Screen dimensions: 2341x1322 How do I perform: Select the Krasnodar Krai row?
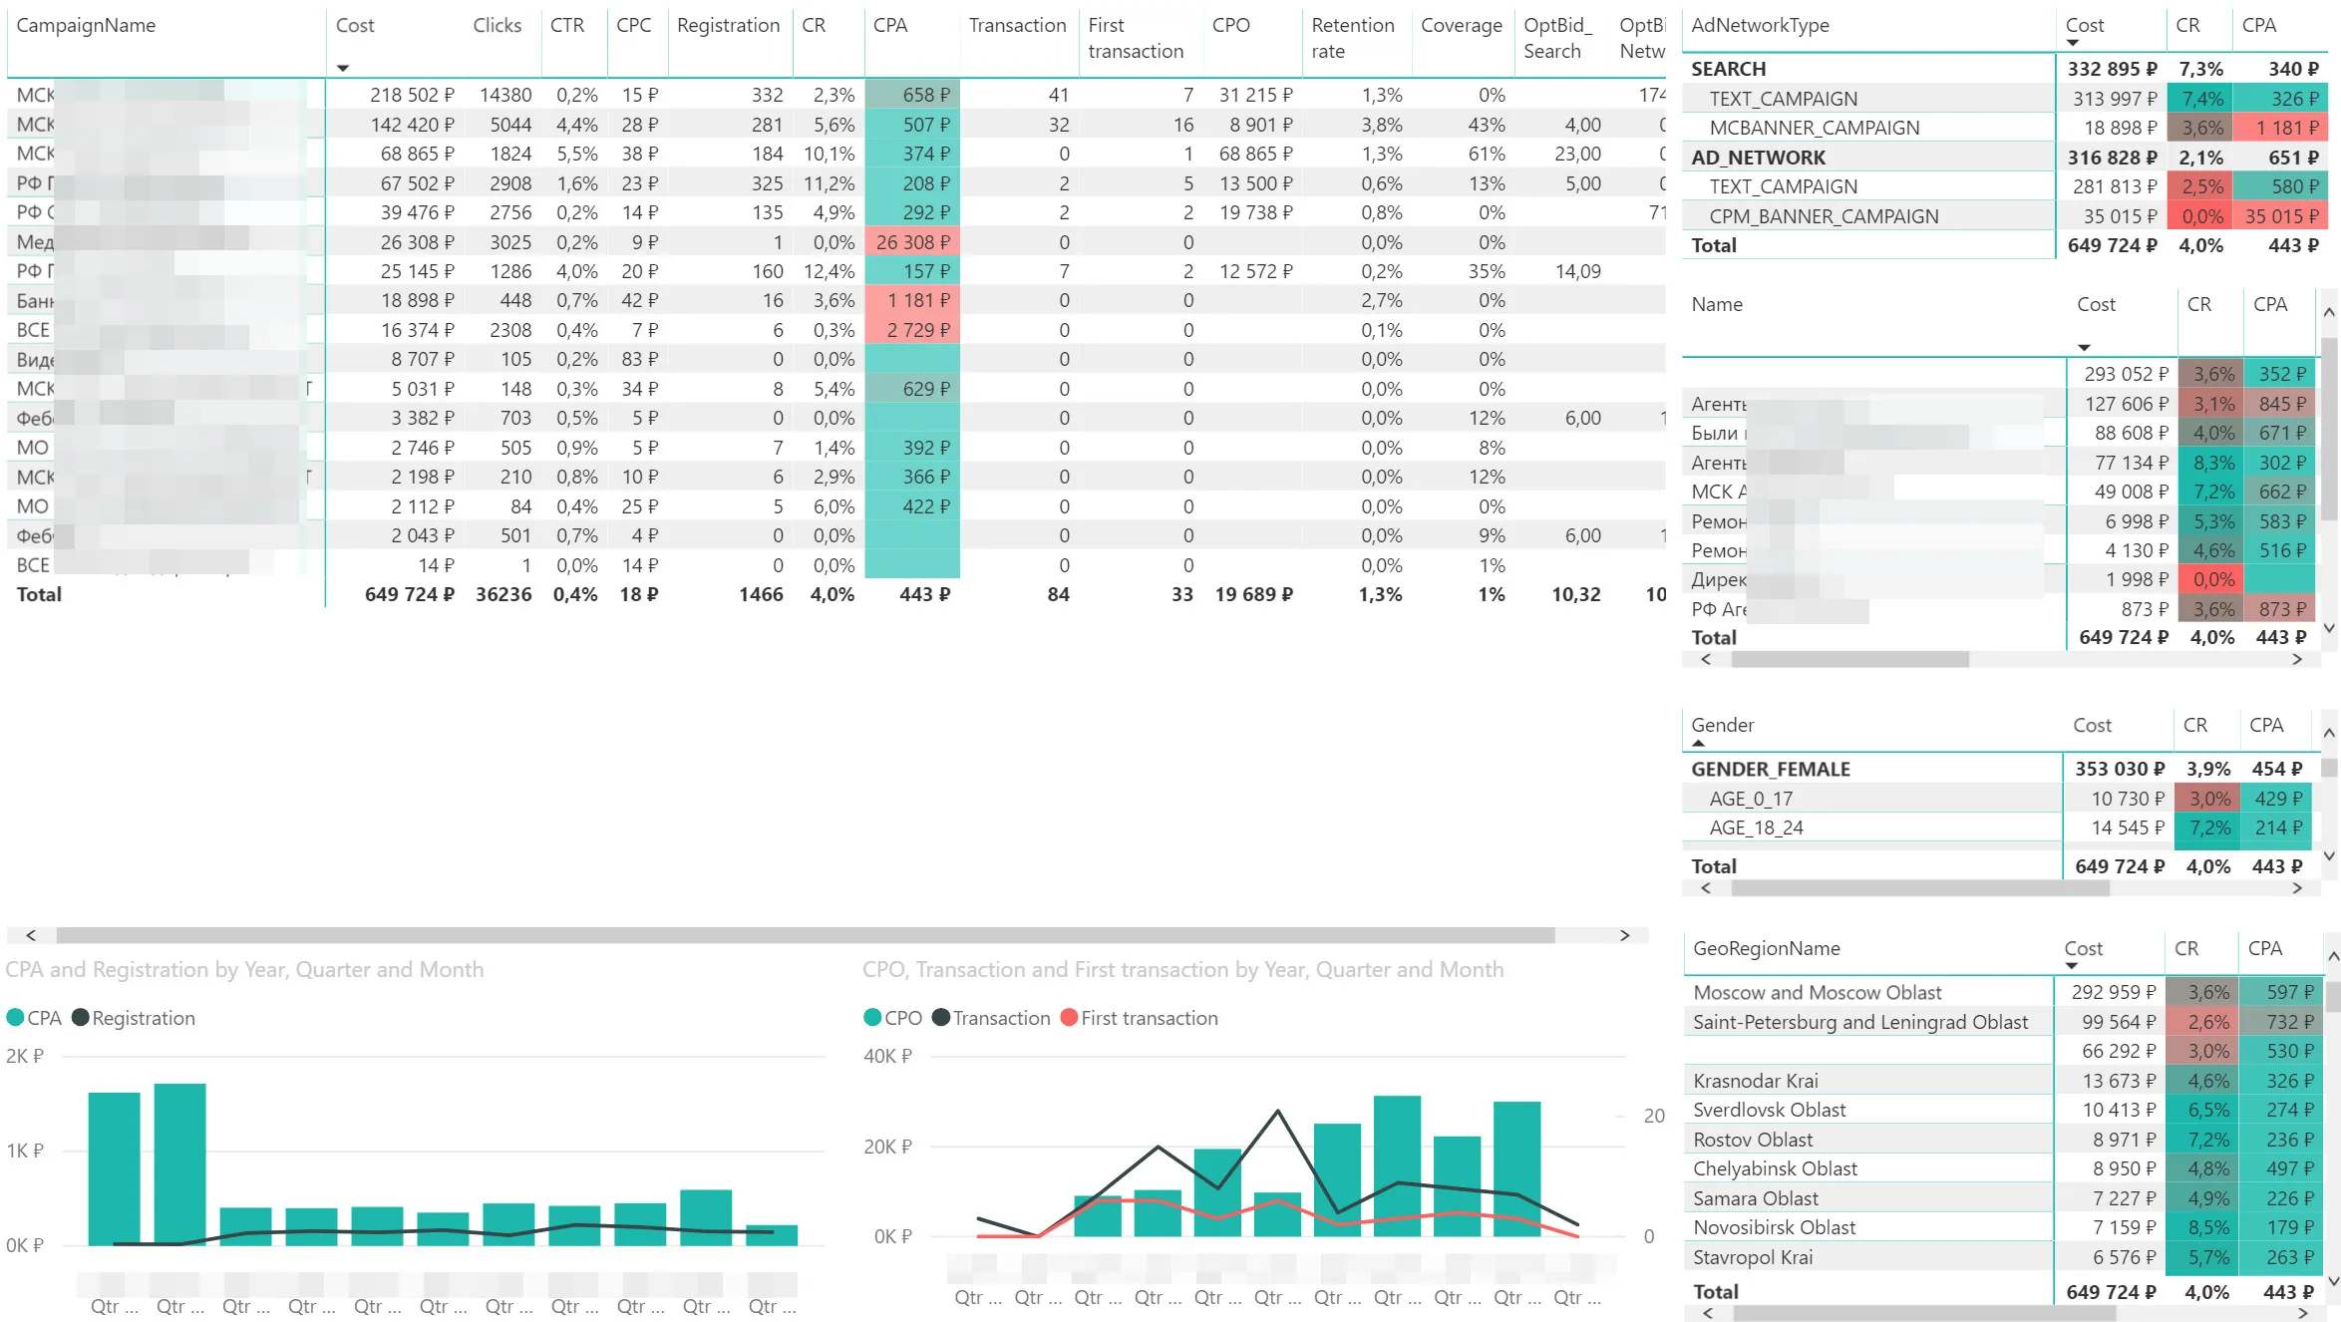point(2002,1080)
